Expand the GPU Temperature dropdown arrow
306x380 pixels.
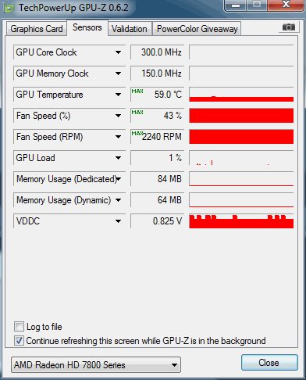click(x=119, y=95)
